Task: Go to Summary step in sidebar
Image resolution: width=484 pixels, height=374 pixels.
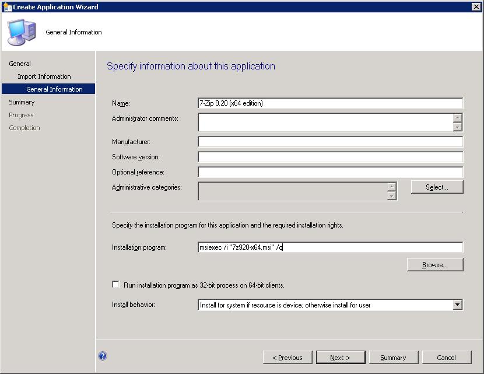Action: (x=22, y=102)
